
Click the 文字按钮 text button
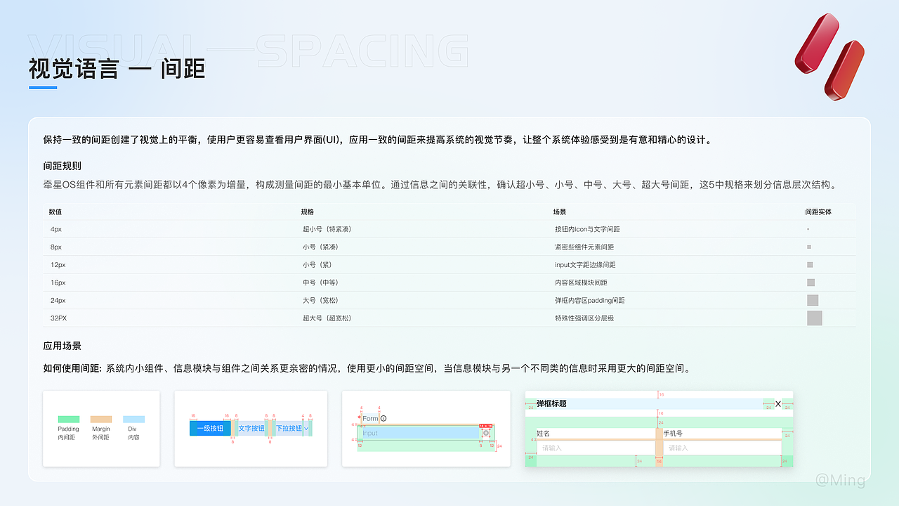(251, 429)
